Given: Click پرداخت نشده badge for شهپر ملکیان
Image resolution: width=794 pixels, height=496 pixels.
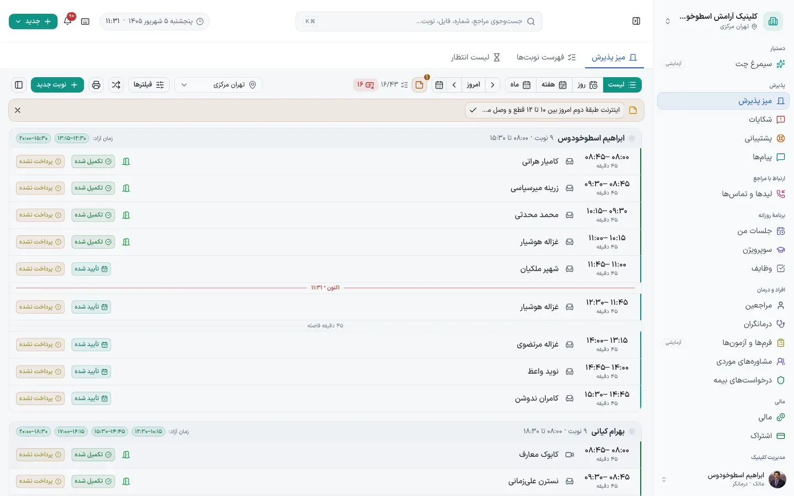Looking at the screenshot, I should tap(40, 269).
